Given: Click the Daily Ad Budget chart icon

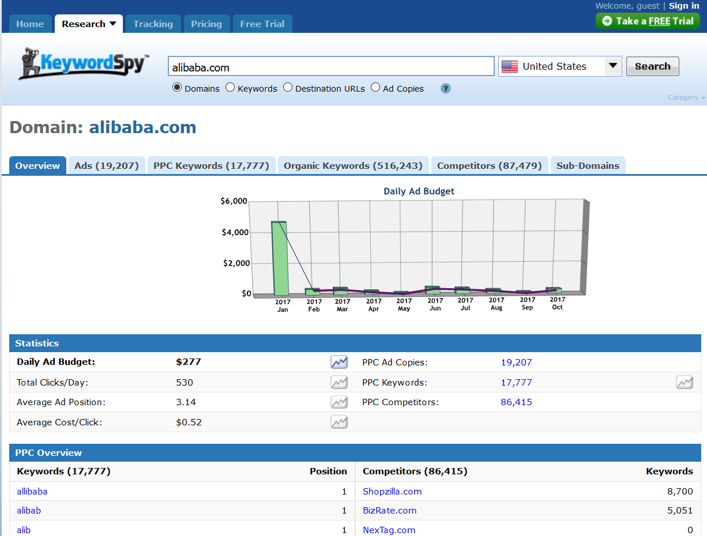Looking at the screenshot, I should point(339,362).
